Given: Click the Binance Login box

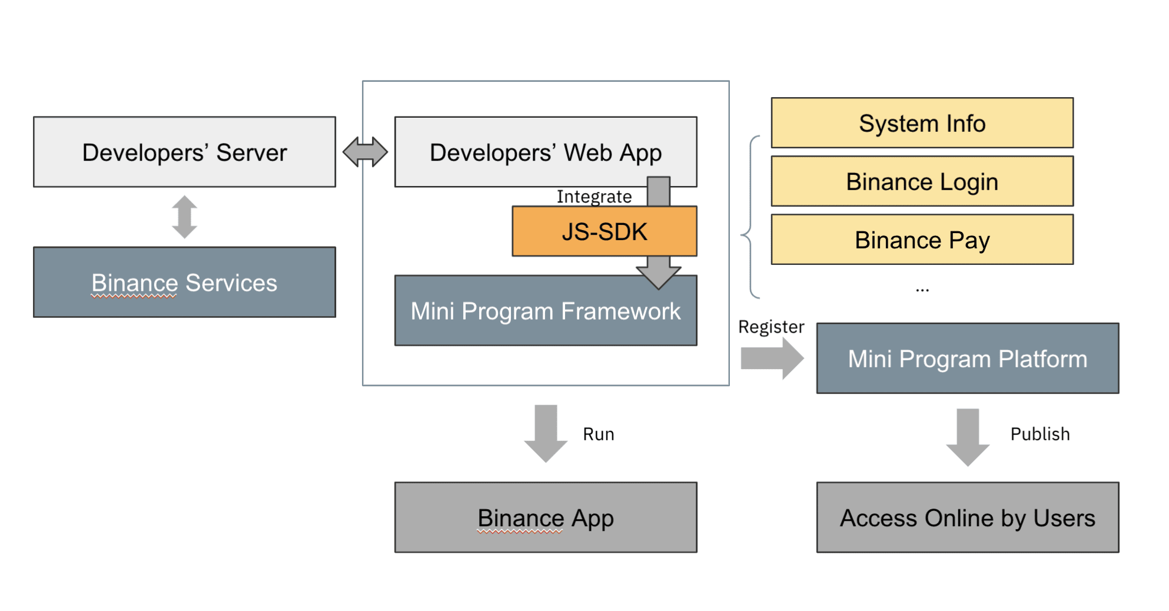Looking at the screenshot, I should [x=922, y=181].
